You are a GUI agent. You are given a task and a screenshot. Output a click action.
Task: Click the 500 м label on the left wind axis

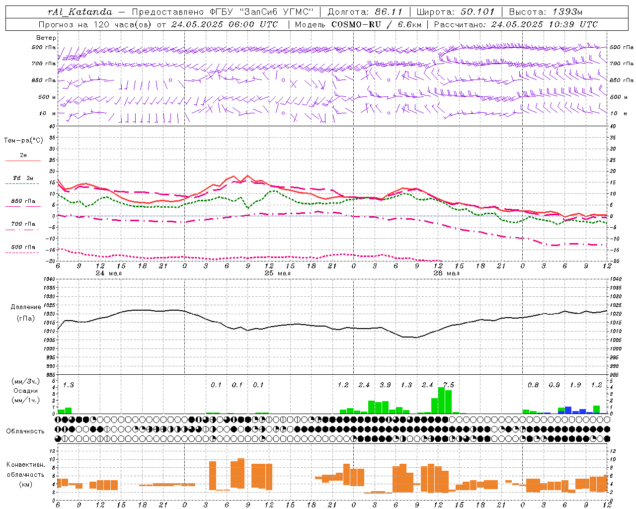pos(48,97)
